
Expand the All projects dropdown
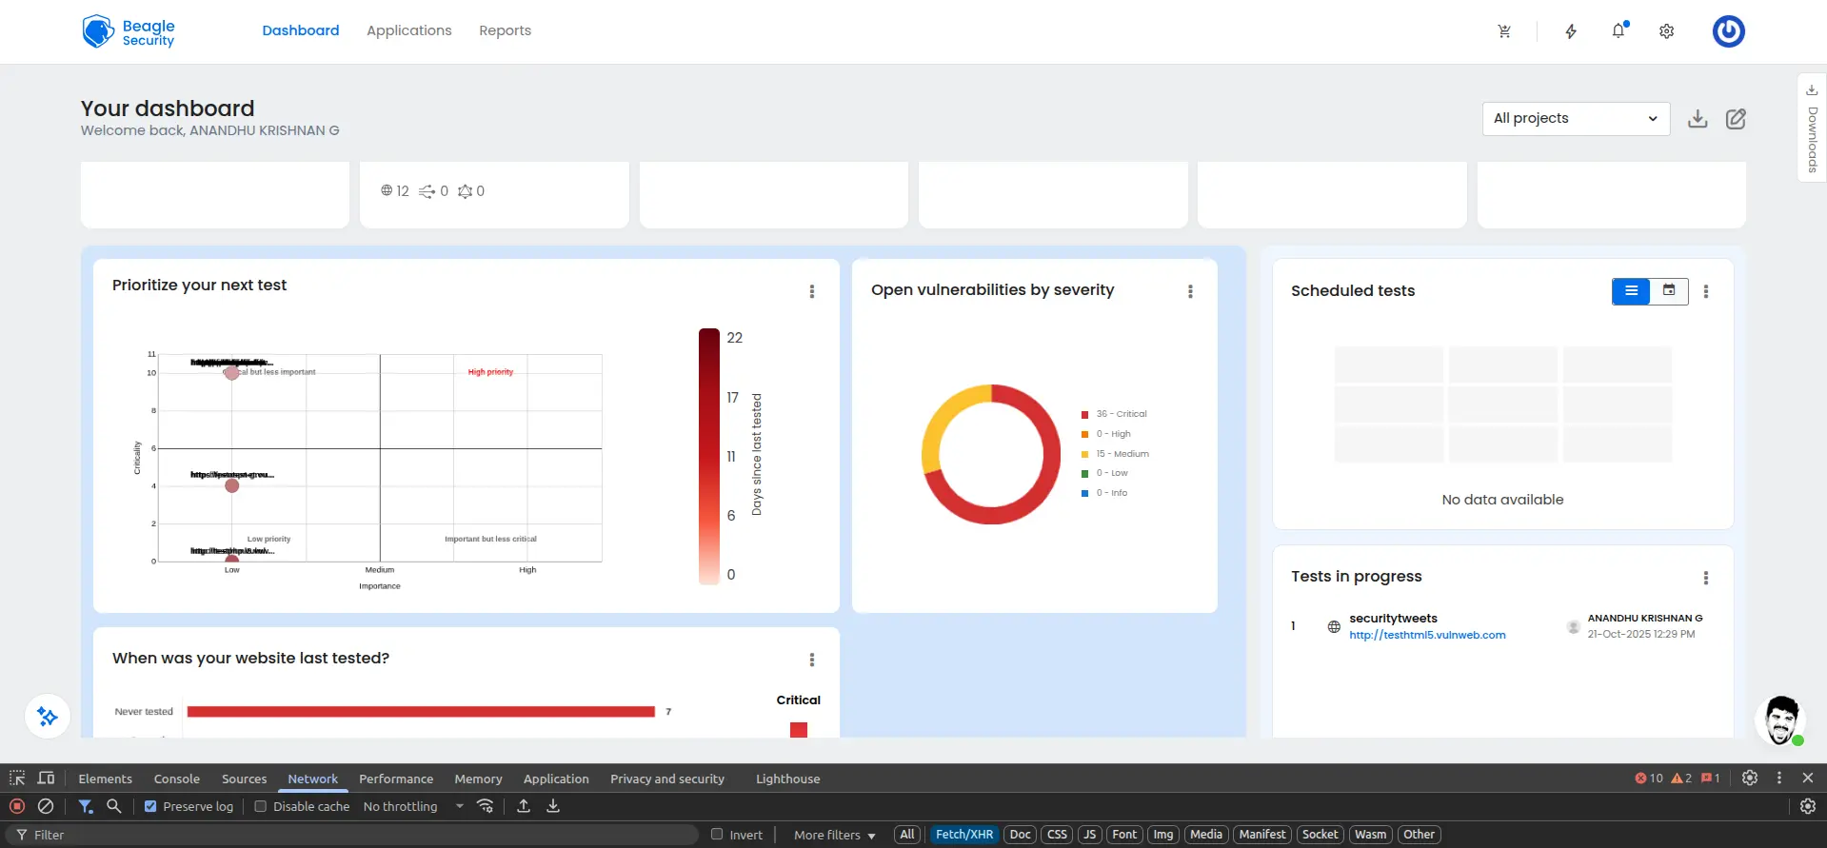(1576, 119)
